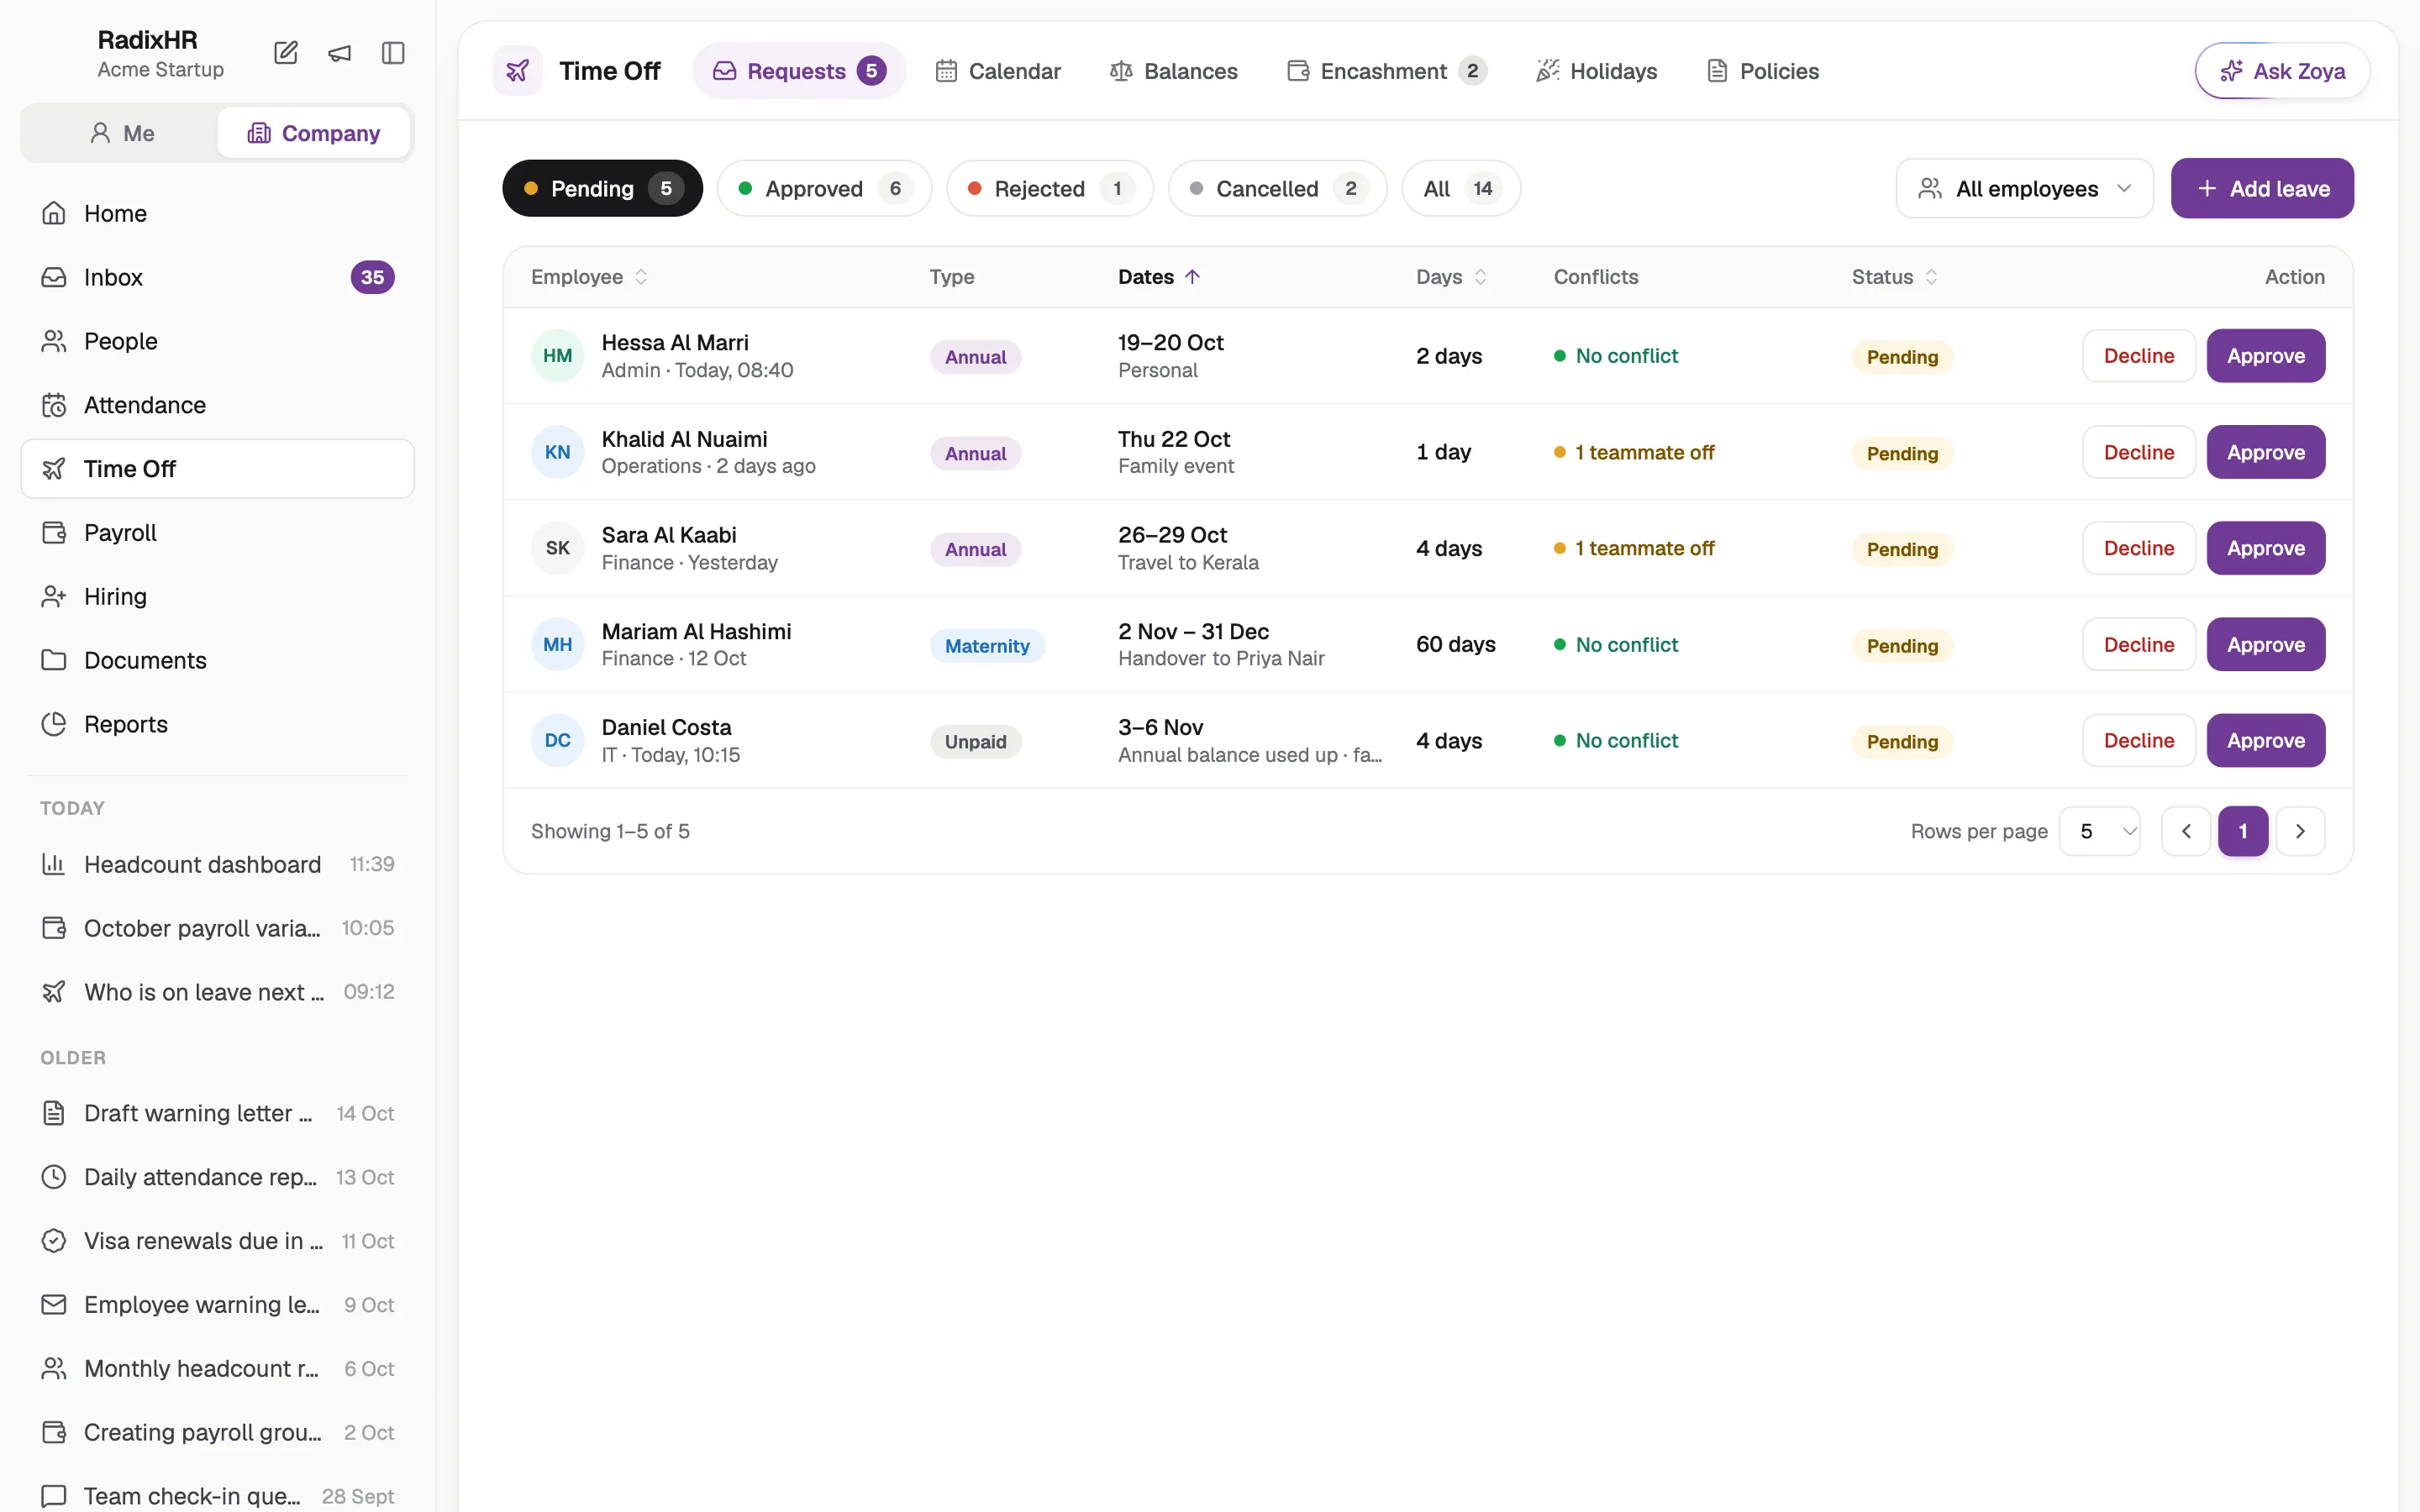
Task: Open the All employees dropdown
Action: 2024,189
